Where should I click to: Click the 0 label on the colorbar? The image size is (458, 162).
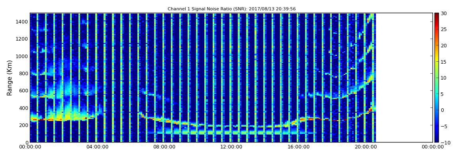(442, 110)
